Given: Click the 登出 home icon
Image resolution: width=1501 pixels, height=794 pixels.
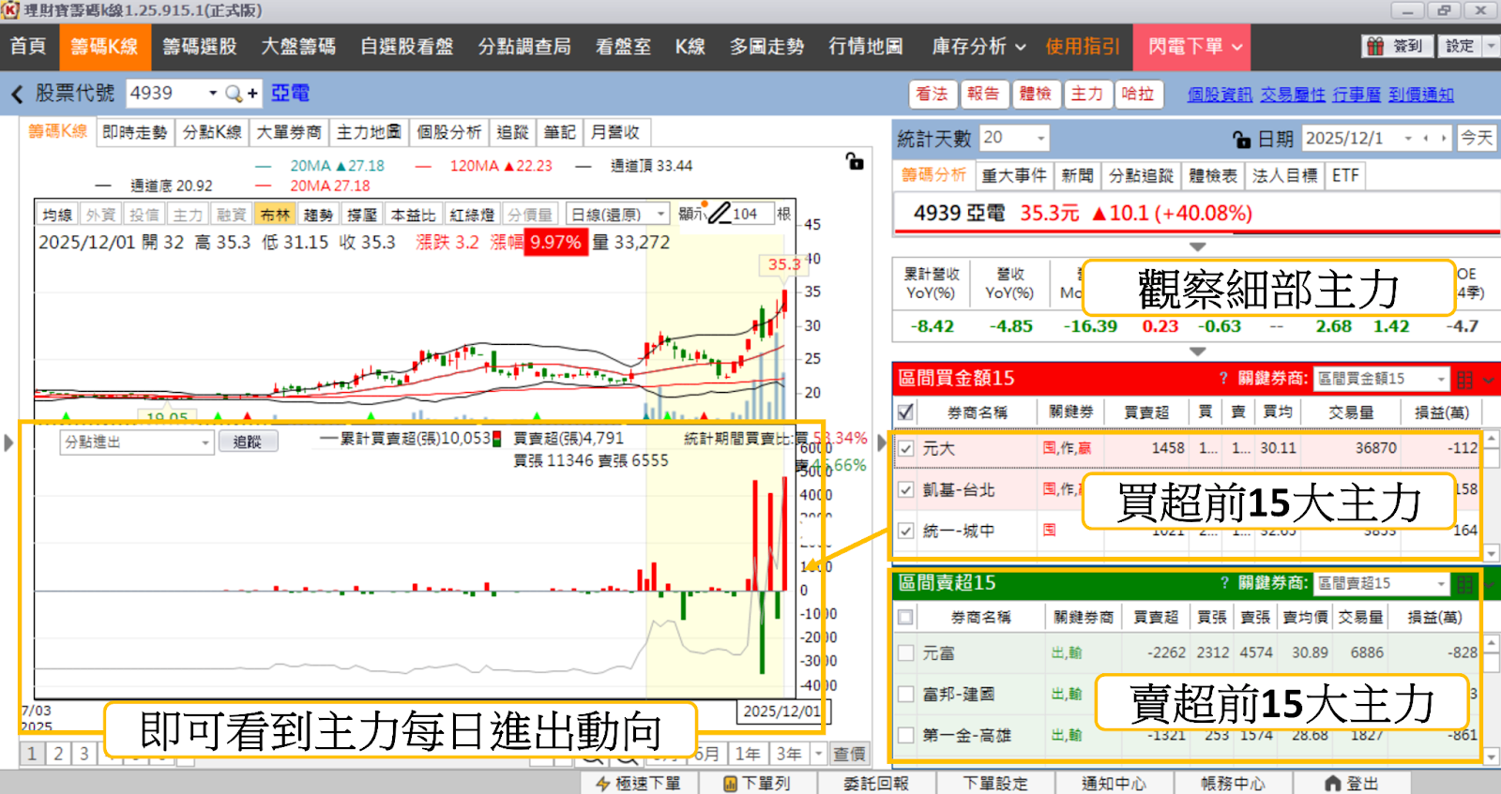Looking at the screenshot, I should pos(1332,783).
